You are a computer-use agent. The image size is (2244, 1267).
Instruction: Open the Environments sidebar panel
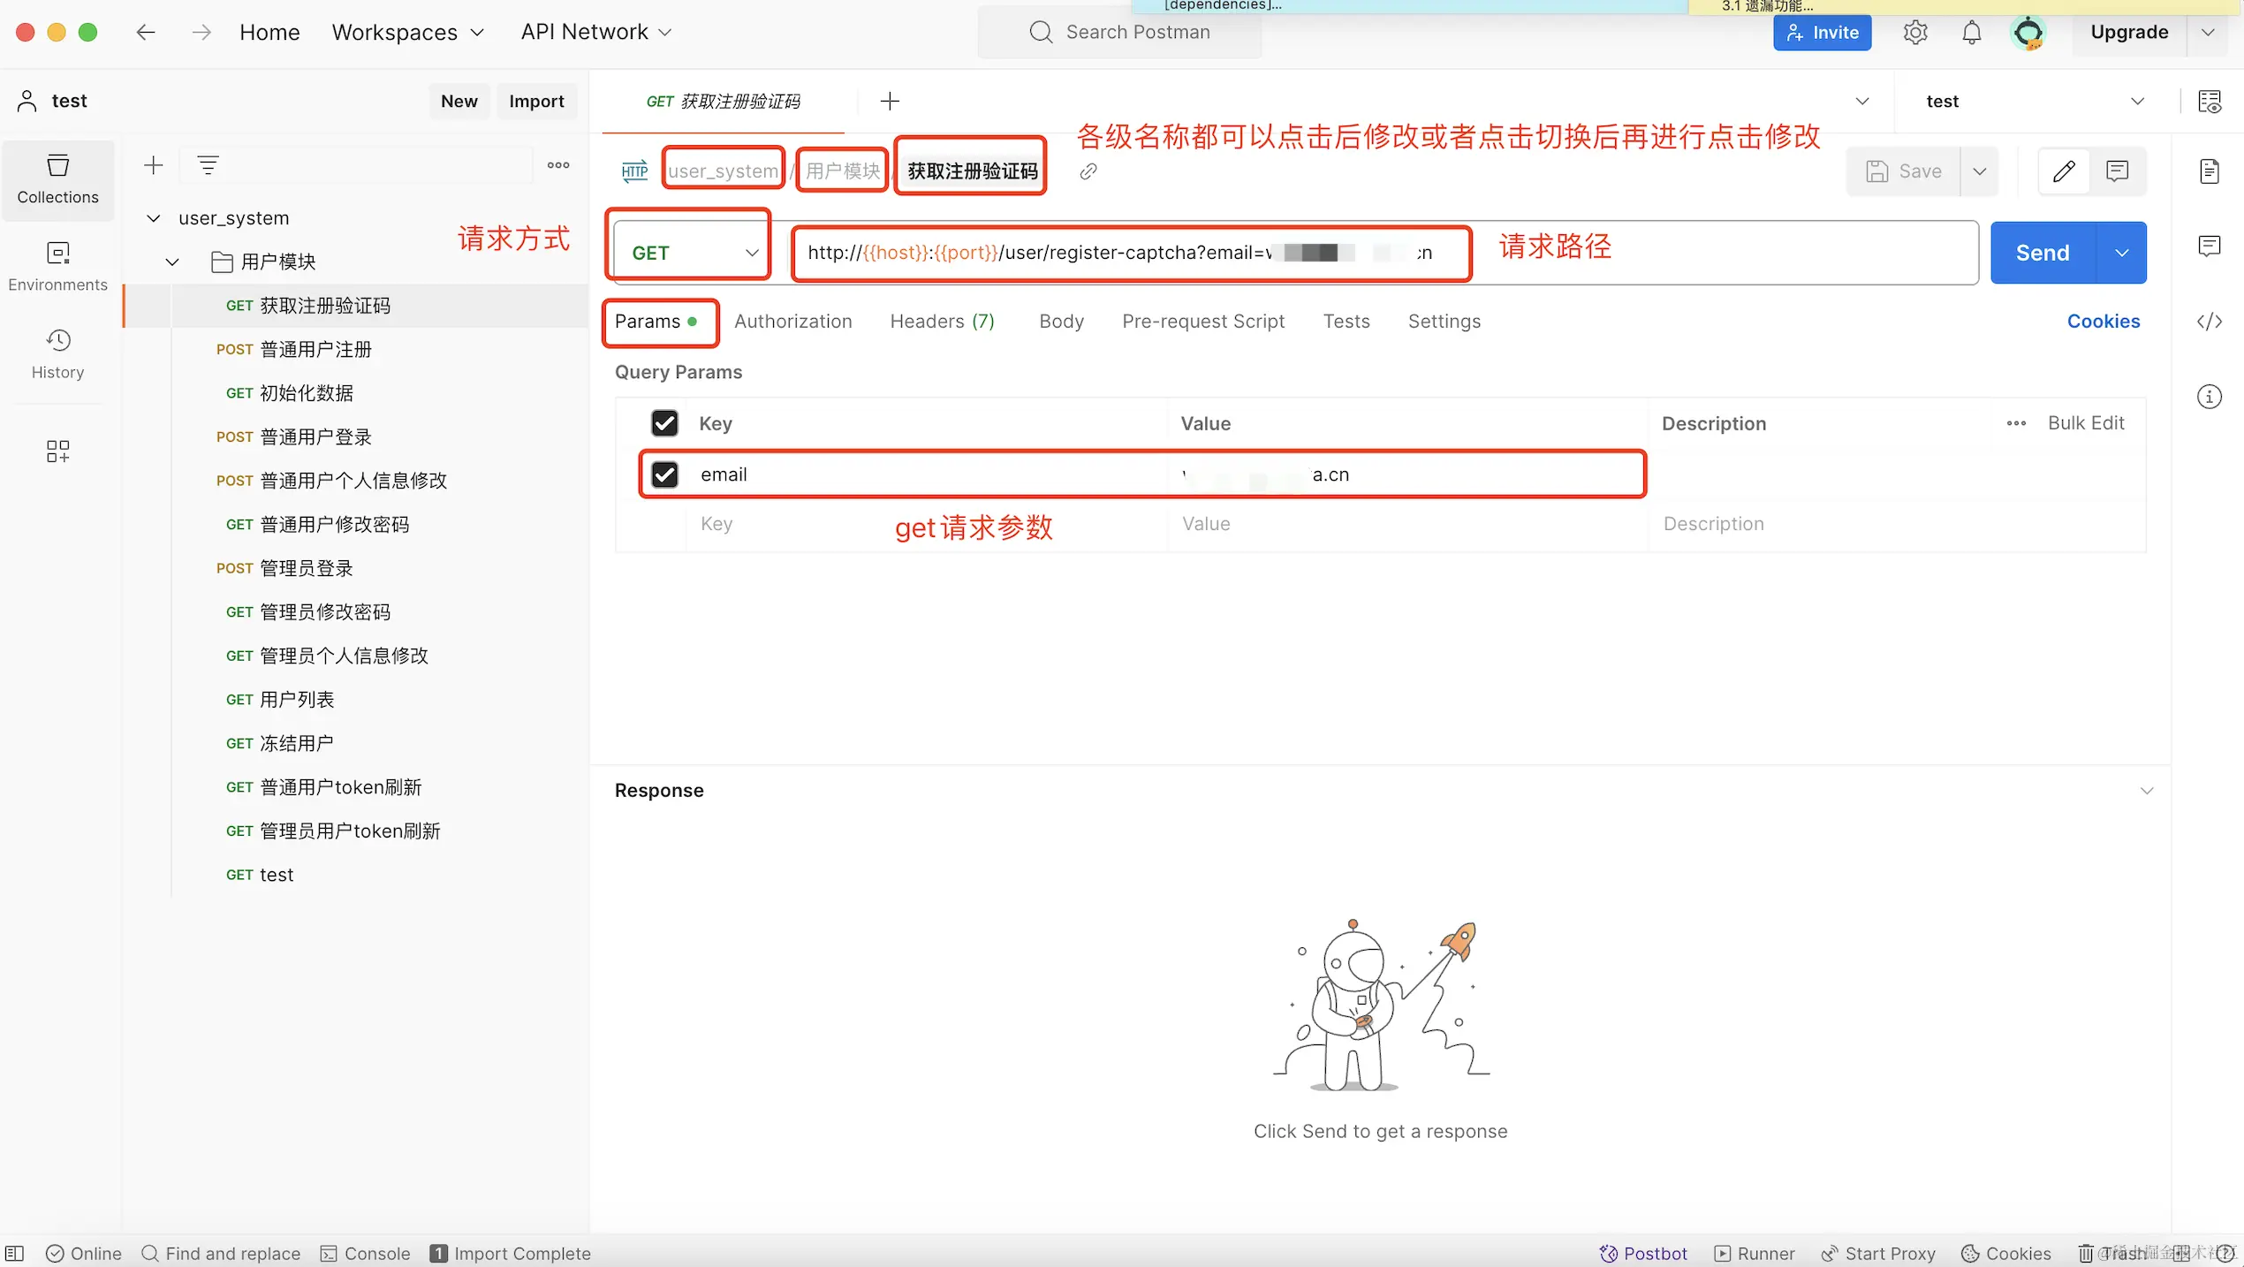(x=57, y=266)
